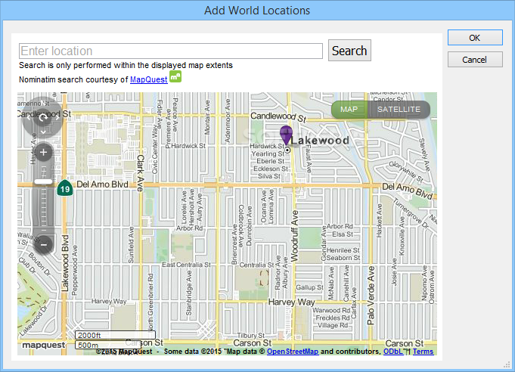
Task: Click the Turnergrove Dr label
Action: point(411,214)
